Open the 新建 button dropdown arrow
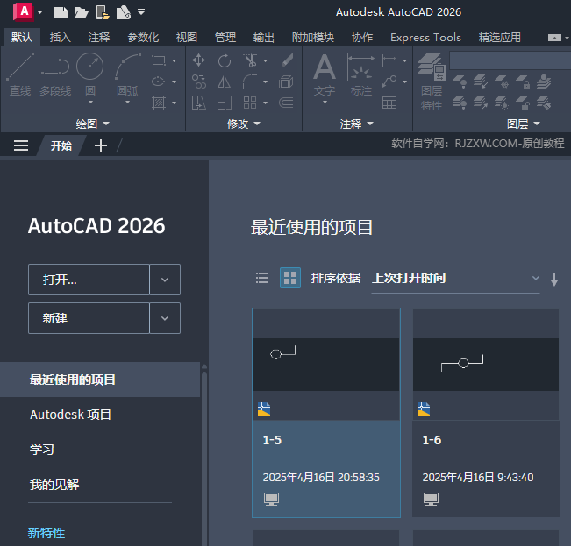This screenshot has width=571, height=546. point(165,318)
